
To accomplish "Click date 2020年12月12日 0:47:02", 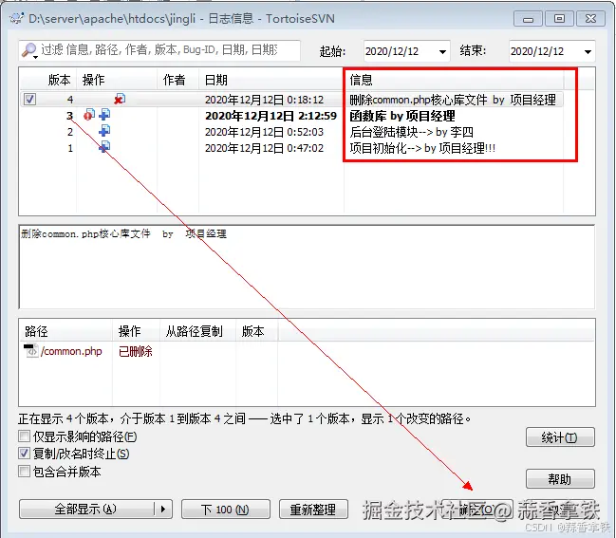I will [x=264, y=148].
